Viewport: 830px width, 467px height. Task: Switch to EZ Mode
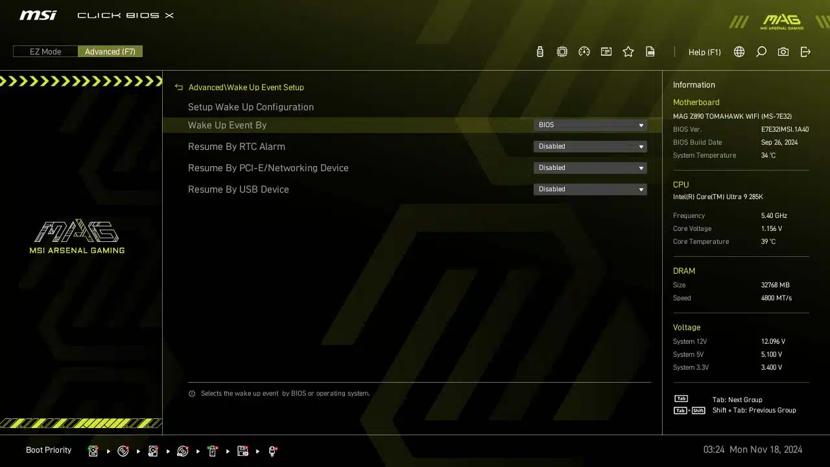[x=45, y=51]
